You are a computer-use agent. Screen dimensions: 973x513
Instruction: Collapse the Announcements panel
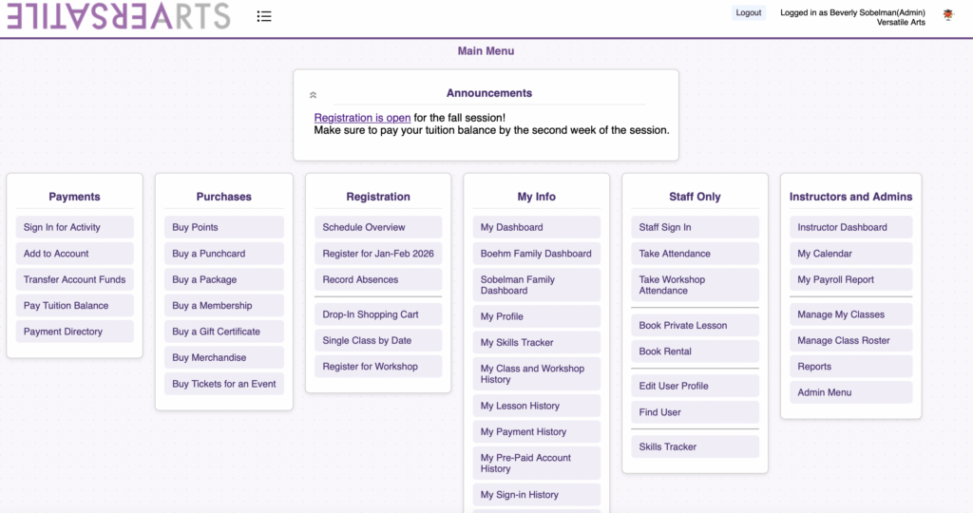pyautogui.click(x=314, y=95)
